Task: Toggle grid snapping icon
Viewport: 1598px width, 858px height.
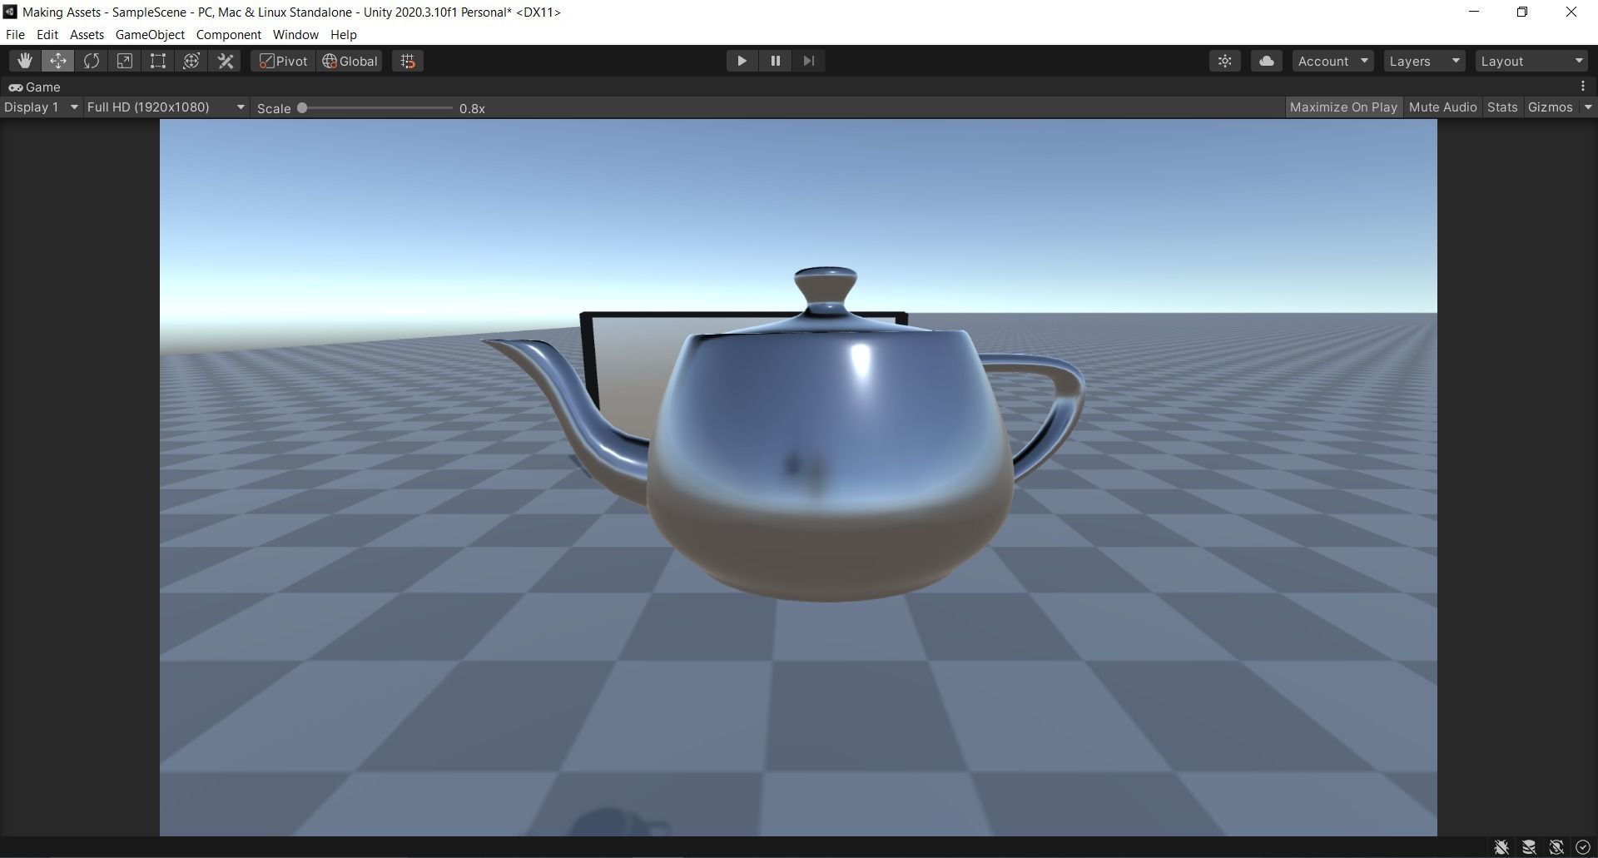Action: pyautogui.click(x=408, y=61)
